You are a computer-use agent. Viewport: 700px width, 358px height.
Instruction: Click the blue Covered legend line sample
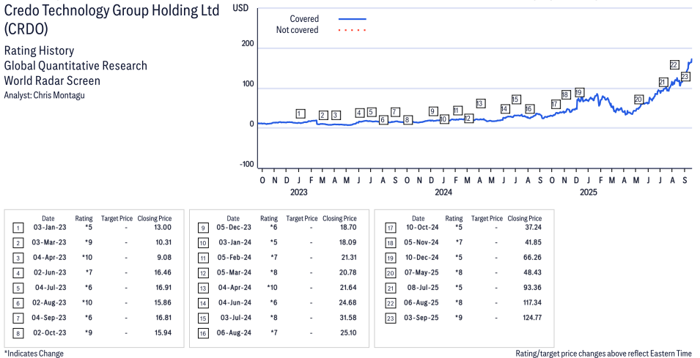352,19
